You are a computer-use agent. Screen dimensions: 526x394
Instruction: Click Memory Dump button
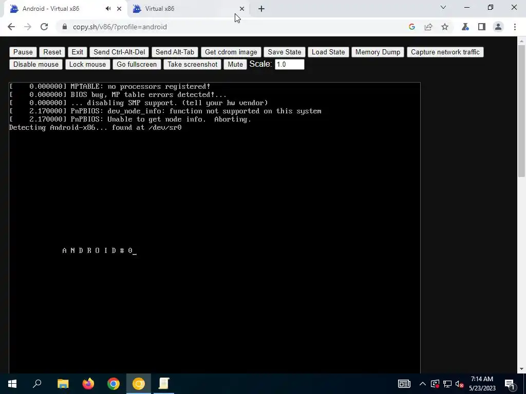tap(378, 52)
